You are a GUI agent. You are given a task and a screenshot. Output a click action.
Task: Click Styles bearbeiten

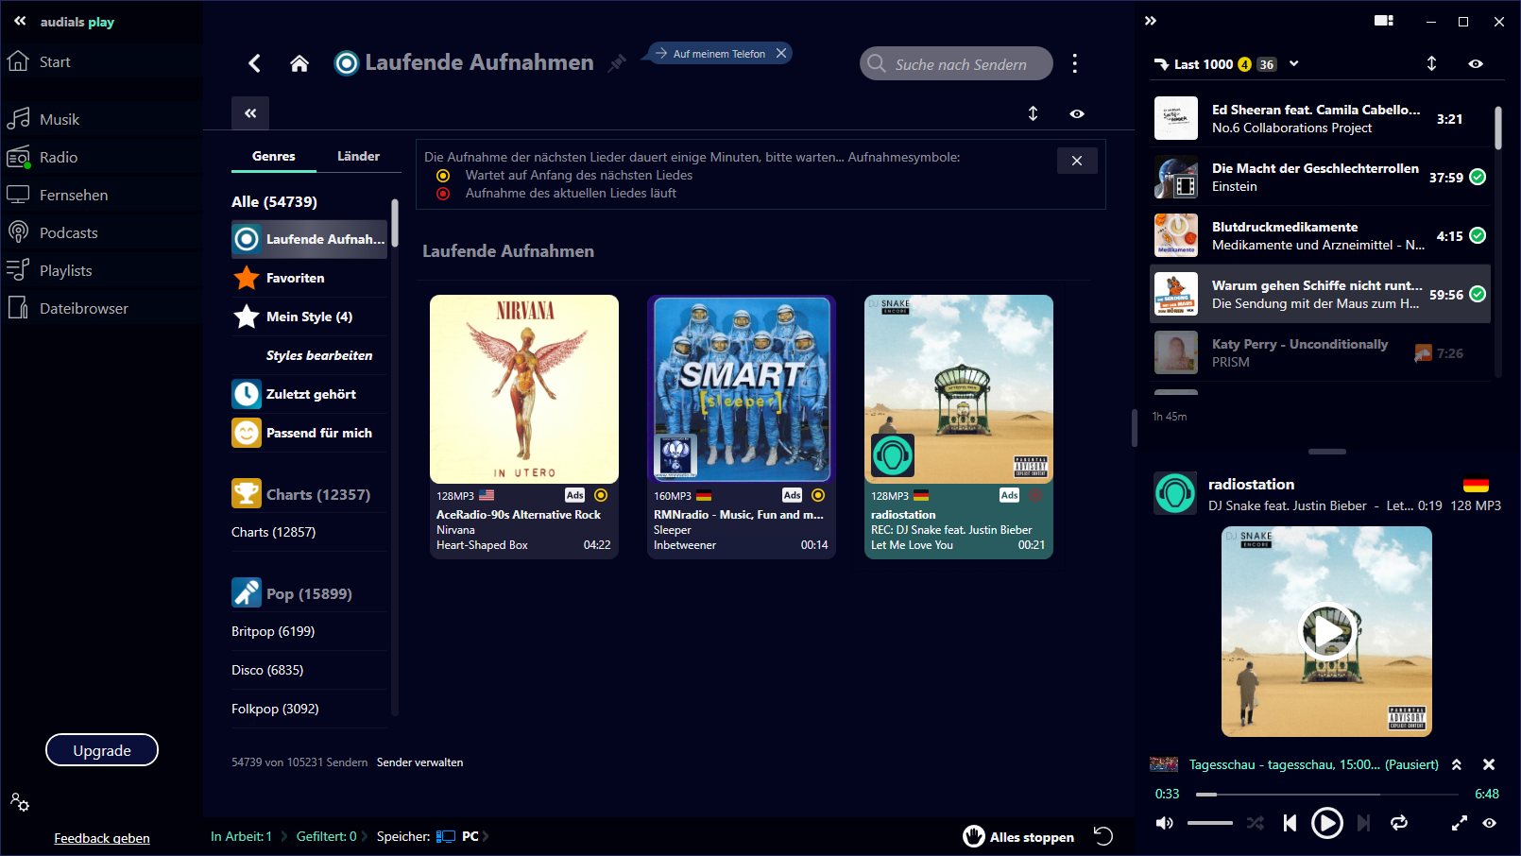tap(318, 355)
